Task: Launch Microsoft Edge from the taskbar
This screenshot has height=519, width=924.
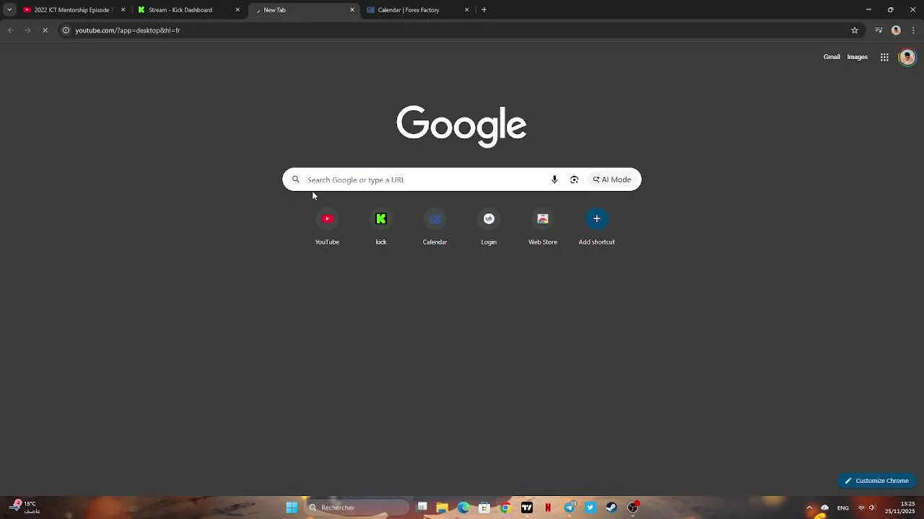Action: (463, 507)
